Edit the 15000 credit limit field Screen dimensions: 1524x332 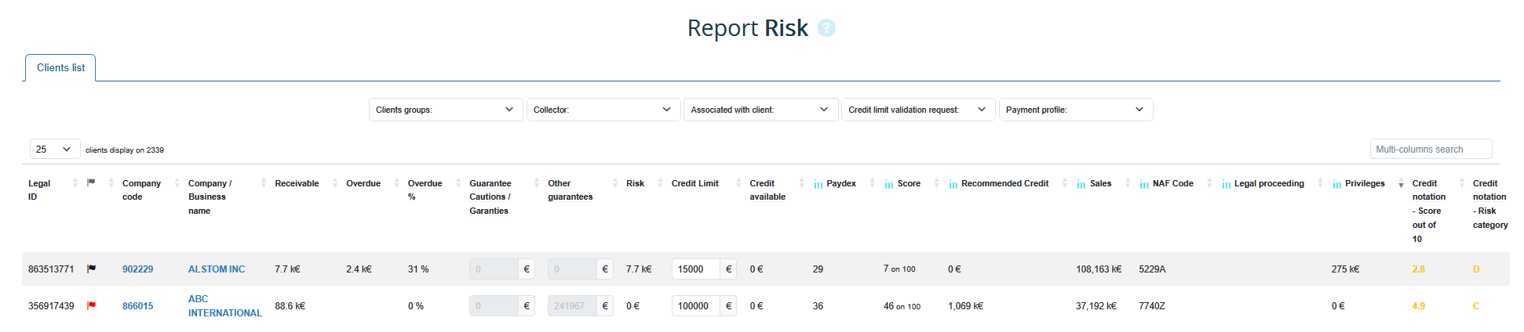(695, 269)
